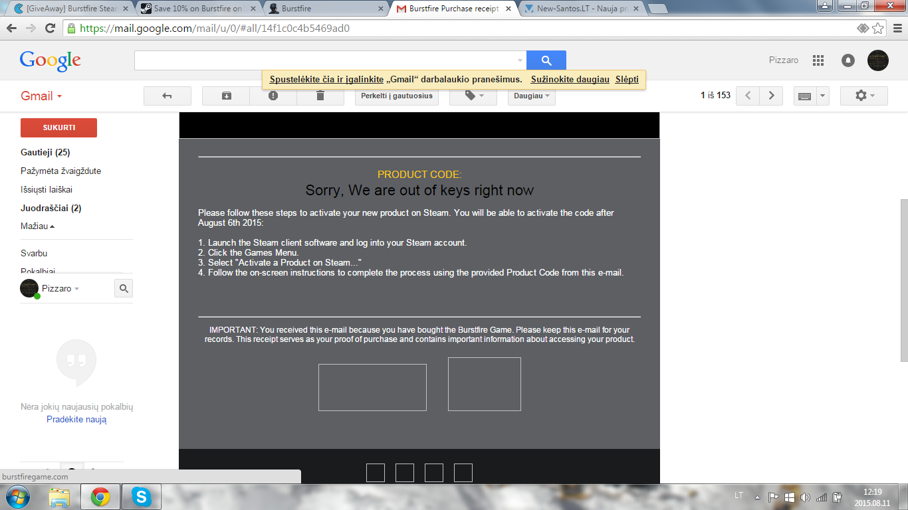Screen dimensions: 908x510
Task: Open the Pizzaro chat status dropdown
Action: pyautogui.click(x=60, y=289)
